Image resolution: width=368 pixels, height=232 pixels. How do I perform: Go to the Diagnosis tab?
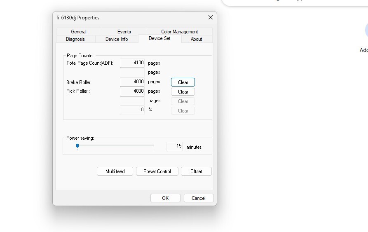pos(75,39)
